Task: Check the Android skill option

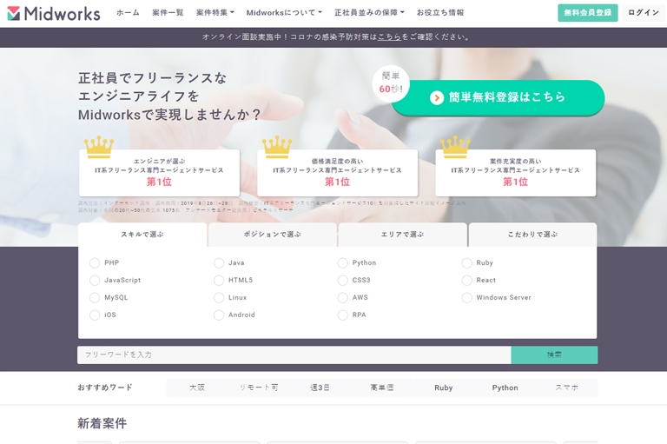Action: pos(219,315)
